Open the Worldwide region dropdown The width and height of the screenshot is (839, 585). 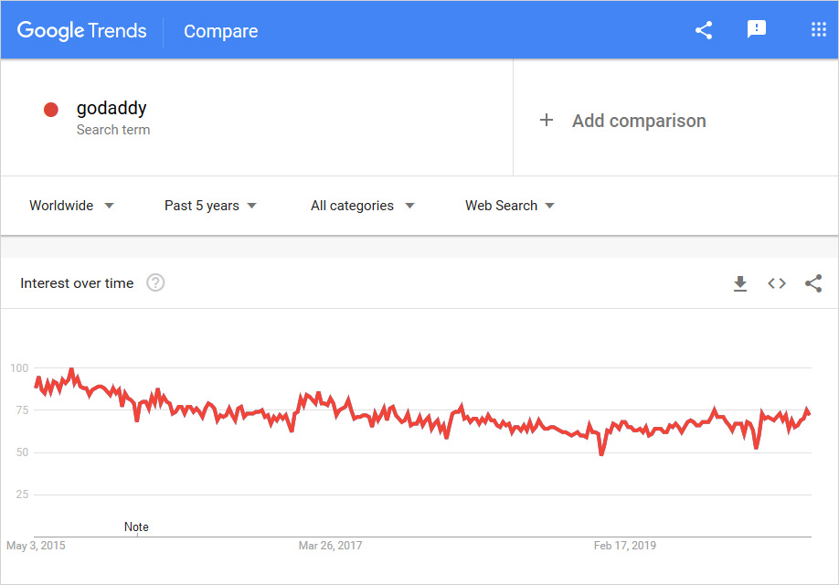point(71,206)
